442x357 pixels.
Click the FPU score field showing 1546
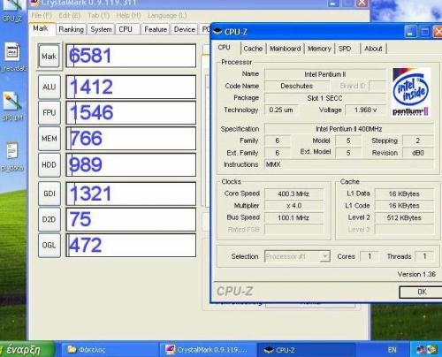point(131,112)
